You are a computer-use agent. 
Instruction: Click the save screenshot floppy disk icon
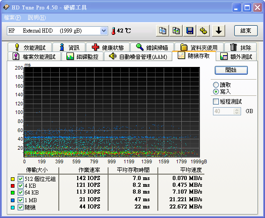coord(189,31)
